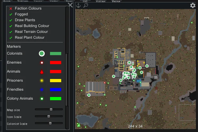The height and width of the screenshot is (132, 198).
Task: Click the anchor icon above the minimap
Action: point(79,5)
